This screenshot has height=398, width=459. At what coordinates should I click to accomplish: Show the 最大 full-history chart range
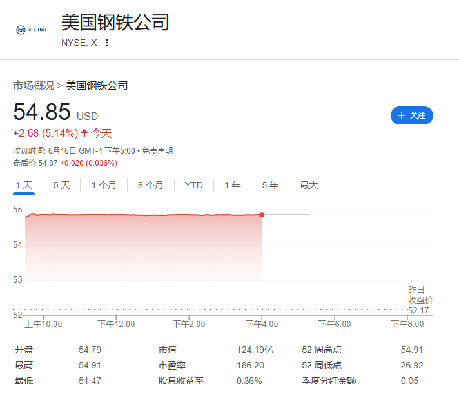[x=309, y=185]
